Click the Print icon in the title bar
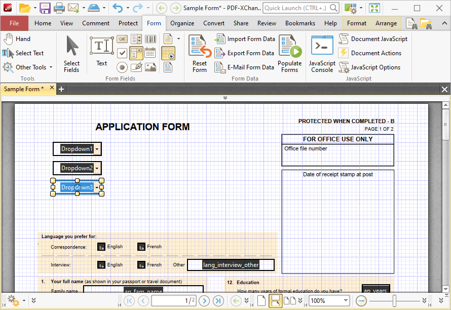Viewport: 451px width, 310px height. 59,8
